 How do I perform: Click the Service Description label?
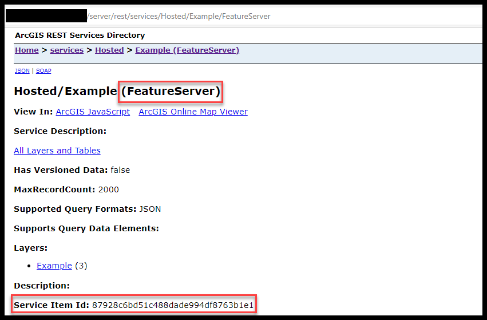(60, 131)
